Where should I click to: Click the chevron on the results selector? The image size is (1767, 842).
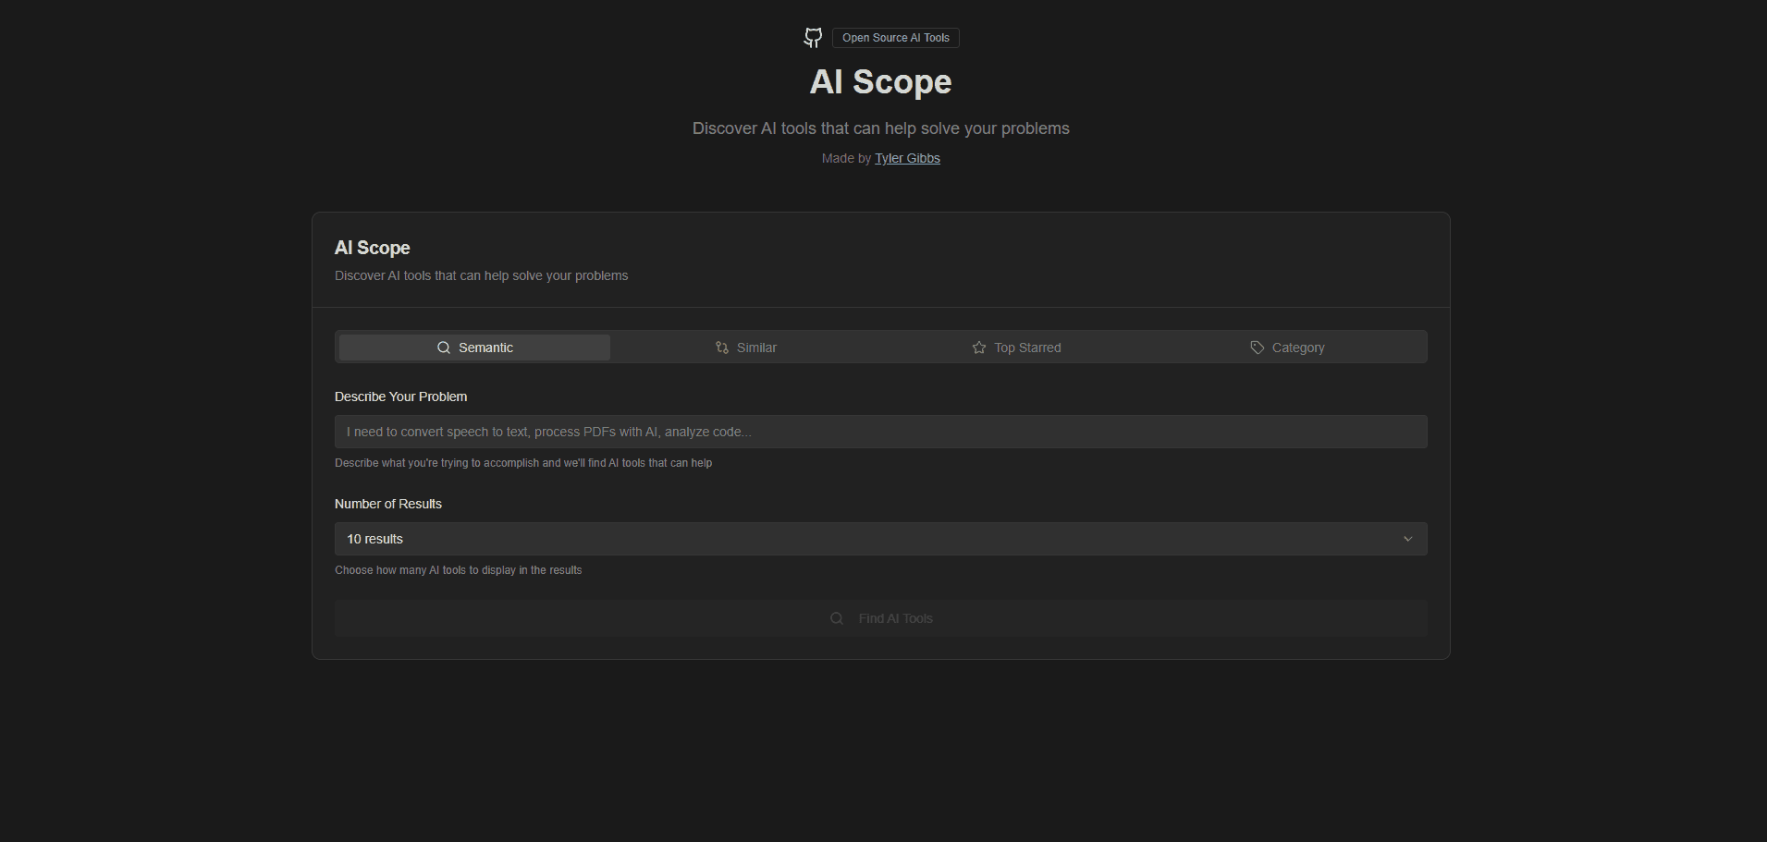coord(1408,538)
